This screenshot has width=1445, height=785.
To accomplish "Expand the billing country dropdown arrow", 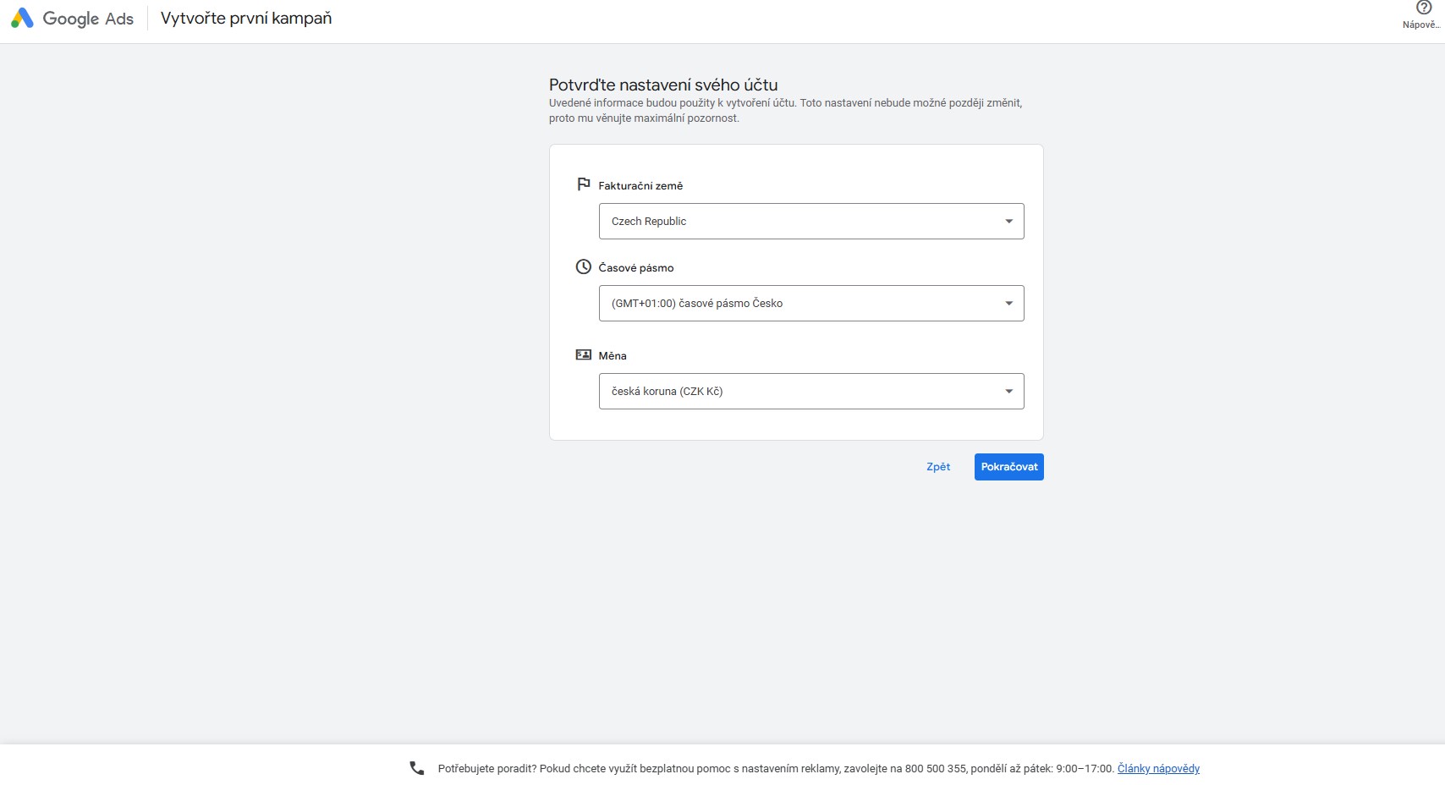I will (x=1008, y=222).
